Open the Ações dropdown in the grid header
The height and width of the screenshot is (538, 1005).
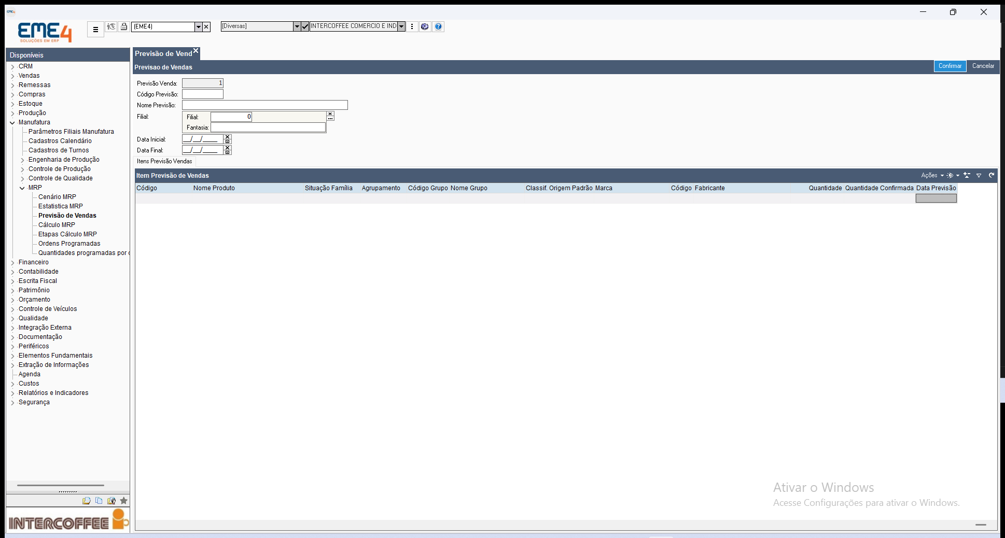pos(932,175)
